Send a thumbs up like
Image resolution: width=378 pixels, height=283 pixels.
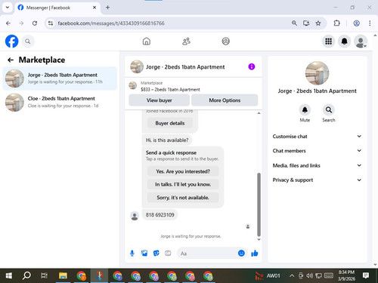coord(255,254)
